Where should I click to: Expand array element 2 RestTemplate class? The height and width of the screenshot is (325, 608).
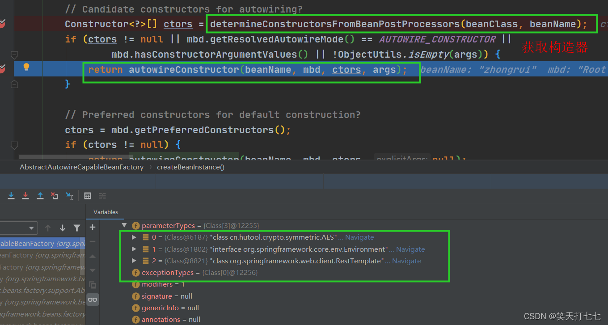pyautogui.click(x=134, y=261)
